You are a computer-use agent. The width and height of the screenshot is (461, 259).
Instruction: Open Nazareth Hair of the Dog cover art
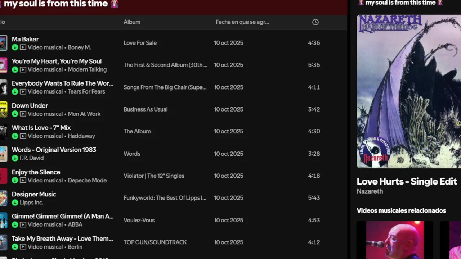409,91
